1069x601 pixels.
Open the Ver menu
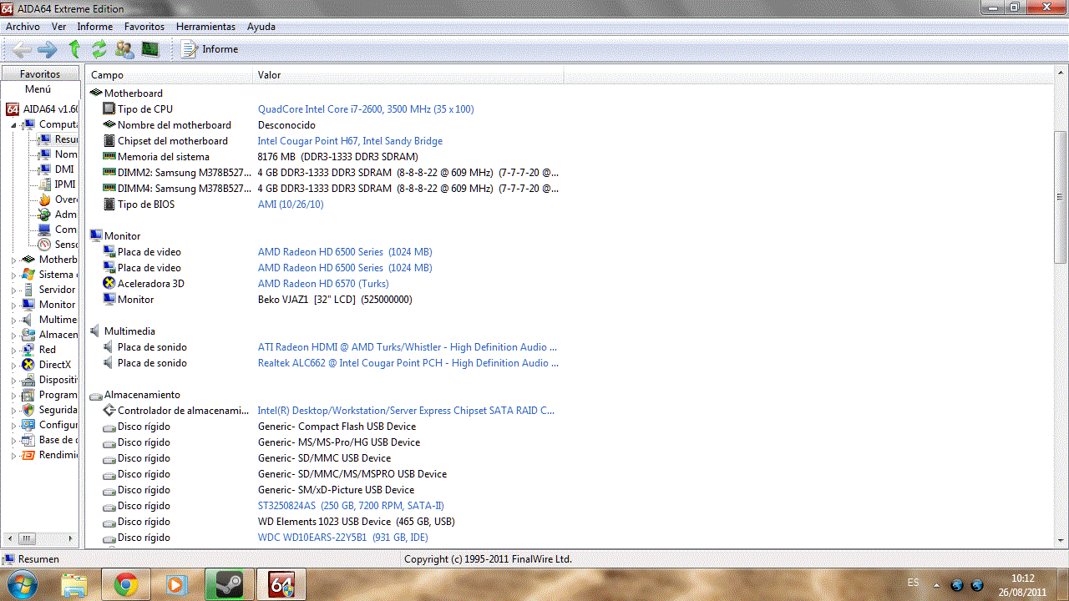(x=58, y=27)
